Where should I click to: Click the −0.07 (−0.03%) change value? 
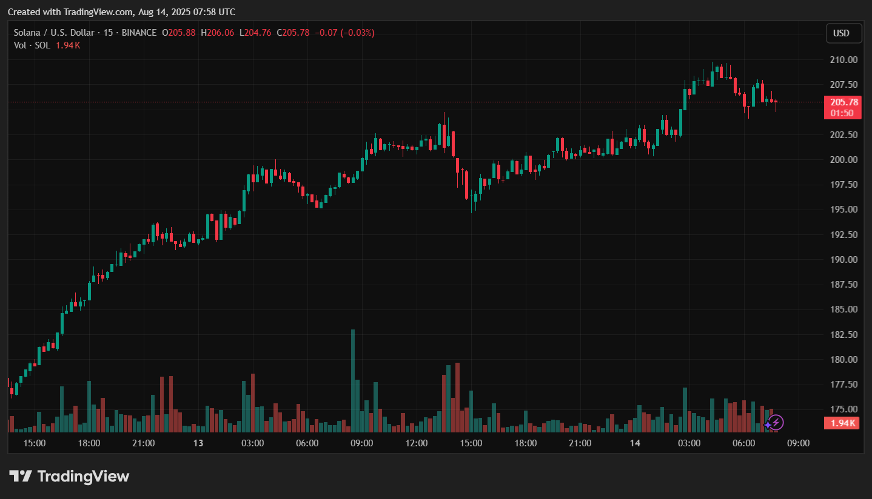pyautogui.click(x=345, y=33)
